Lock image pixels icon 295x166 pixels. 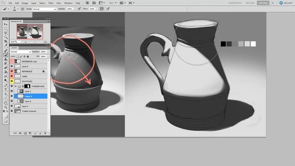(x=21, y=56)
